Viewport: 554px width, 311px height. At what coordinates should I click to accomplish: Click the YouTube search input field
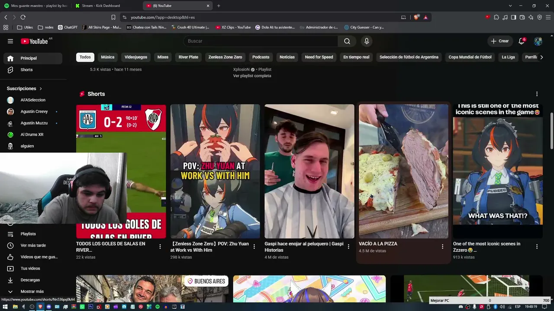261,41
